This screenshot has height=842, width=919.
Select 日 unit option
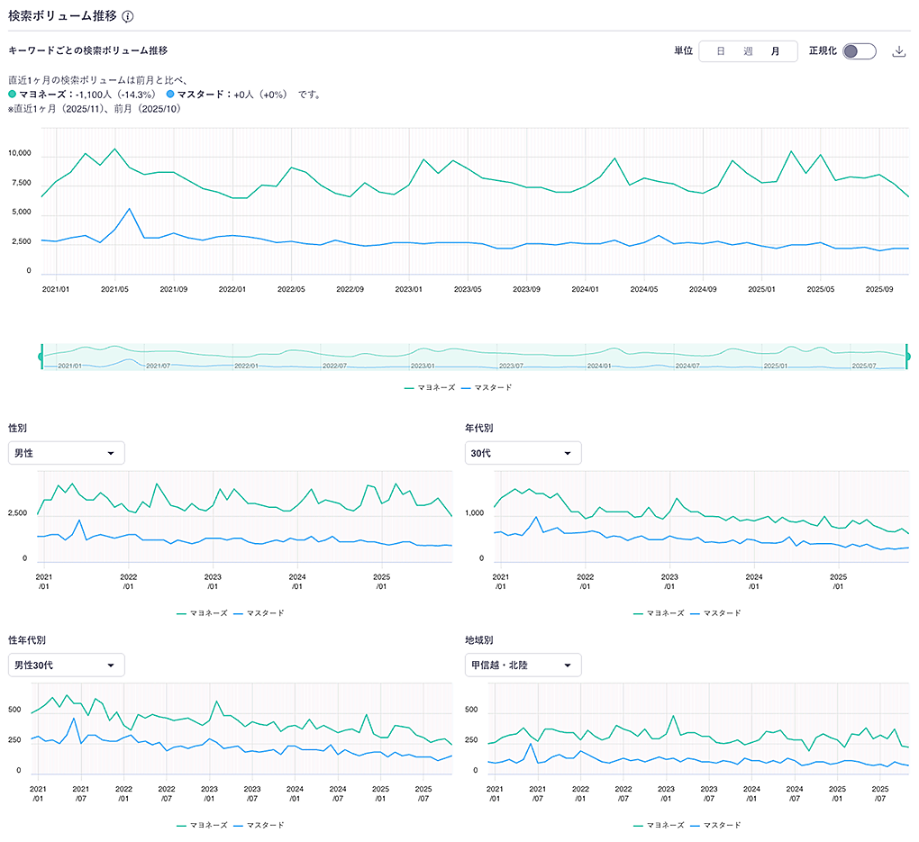[720, 51]
